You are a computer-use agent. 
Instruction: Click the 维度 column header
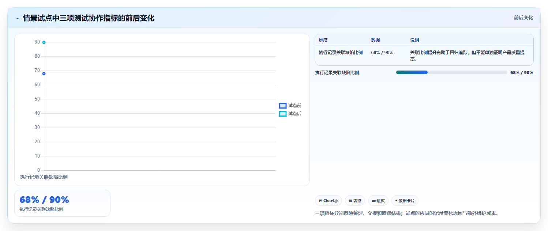tap(323, 40)
